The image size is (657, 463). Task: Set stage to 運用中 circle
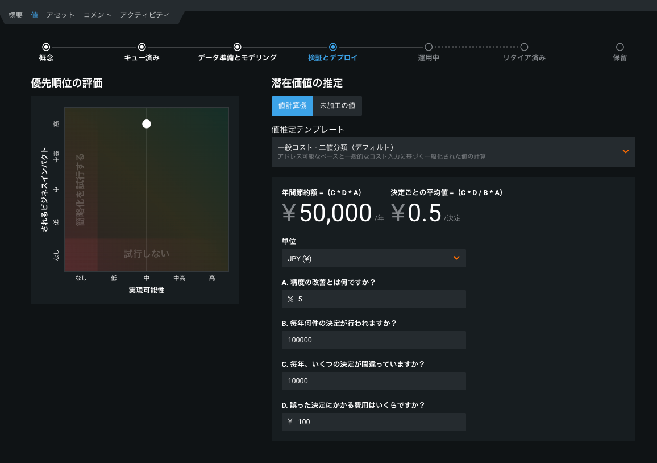(429, 47)
